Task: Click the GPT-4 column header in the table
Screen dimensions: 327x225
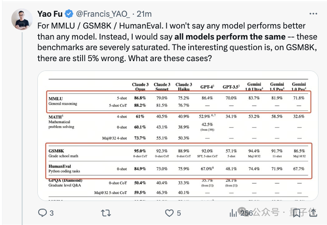Action: click(x=207, y=87)
